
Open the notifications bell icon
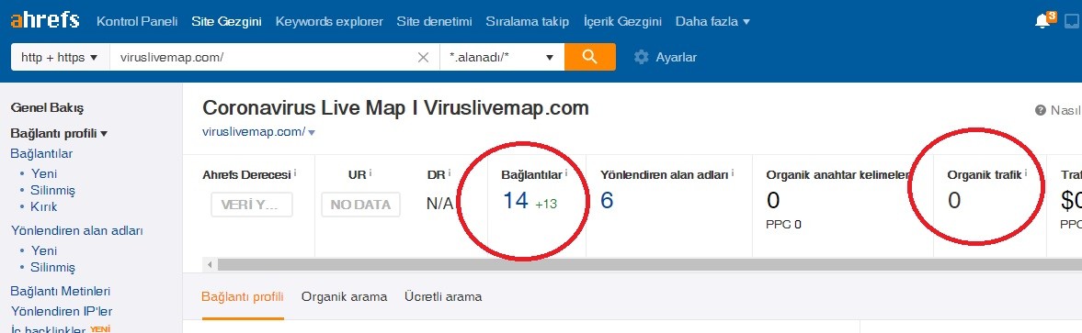[1042, 21]
